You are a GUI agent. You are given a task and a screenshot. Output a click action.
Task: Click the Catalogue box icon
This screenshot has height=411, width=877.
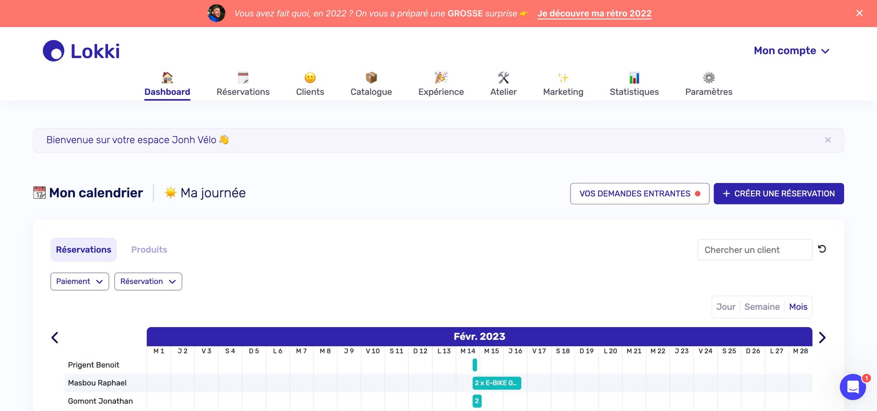tap(371, 78)
